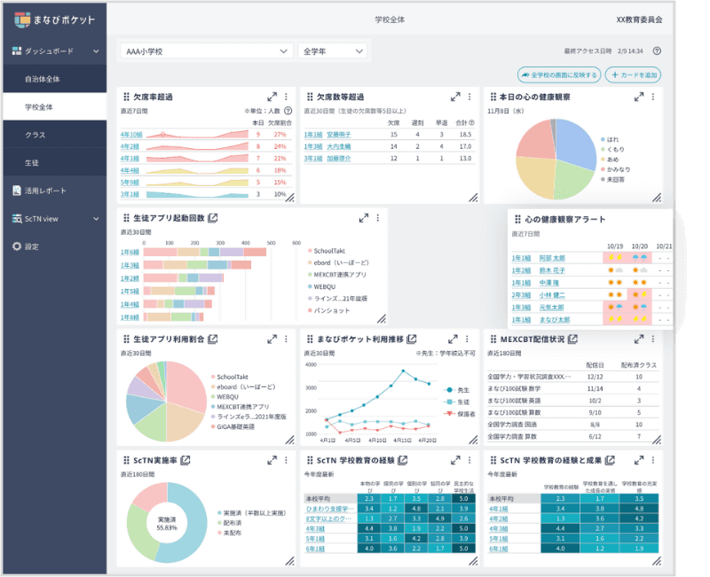Open the three-dot menu on 欠席数等超過 card
Viewport: 710px width, 577px height.
[469, 97]
